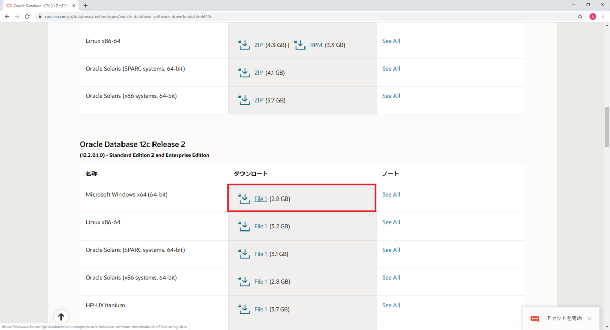This screenshot has width=610, height=330.
Task: Reload the page with the refresh icon
Action: (28, 16)
